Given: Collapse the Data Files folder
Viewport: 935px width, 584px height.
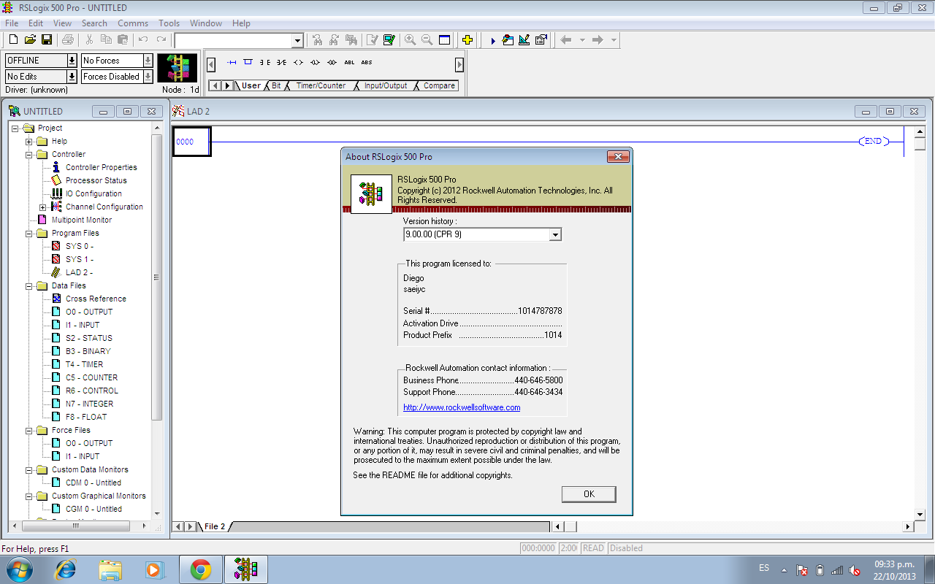Looking at the screenshot, I should coord(29,286).
